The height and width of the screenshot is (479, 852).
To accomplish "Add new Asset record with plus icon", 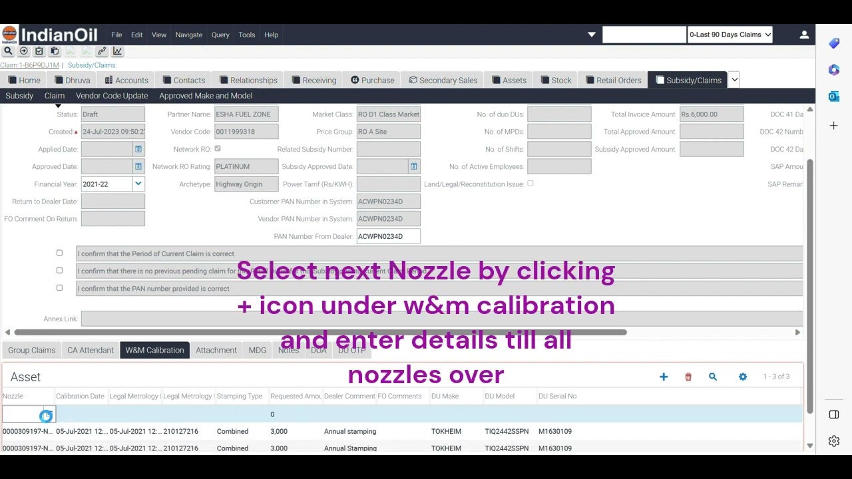I will tap(664, 377).
